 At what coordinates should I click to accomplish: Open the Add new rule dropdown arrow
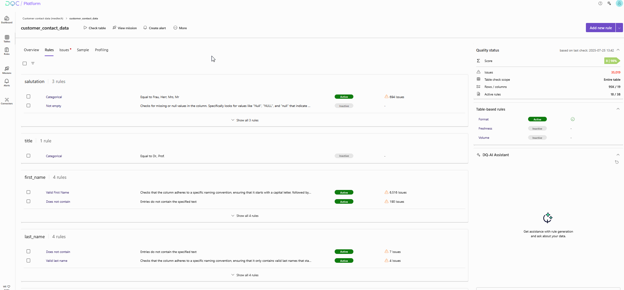619,28
